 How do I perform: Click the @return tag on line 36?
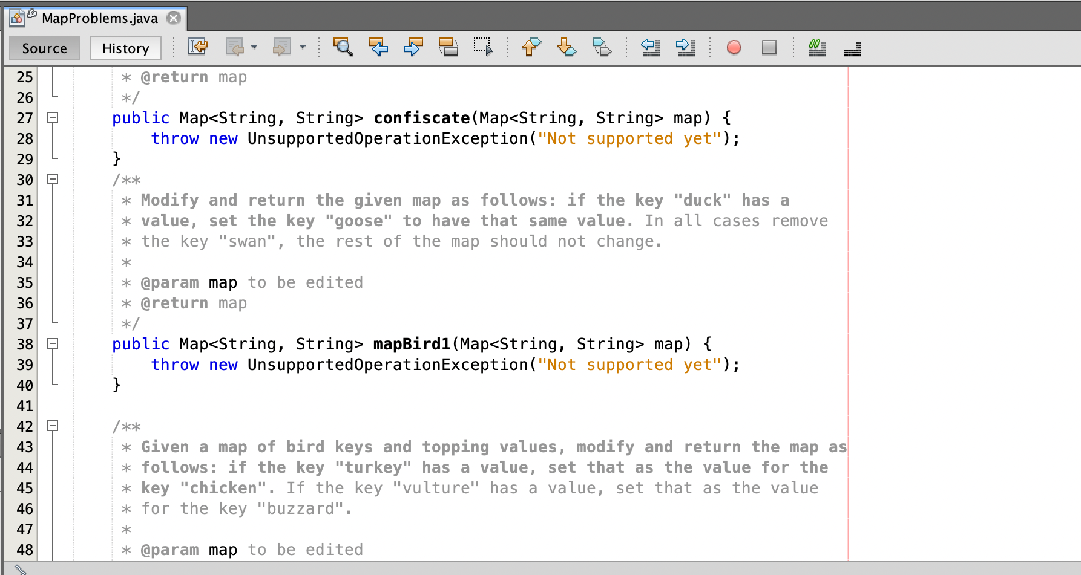tap(174, 303)
